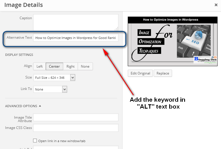
Task: Set alignment to None
Action: [x=85, y=66]
